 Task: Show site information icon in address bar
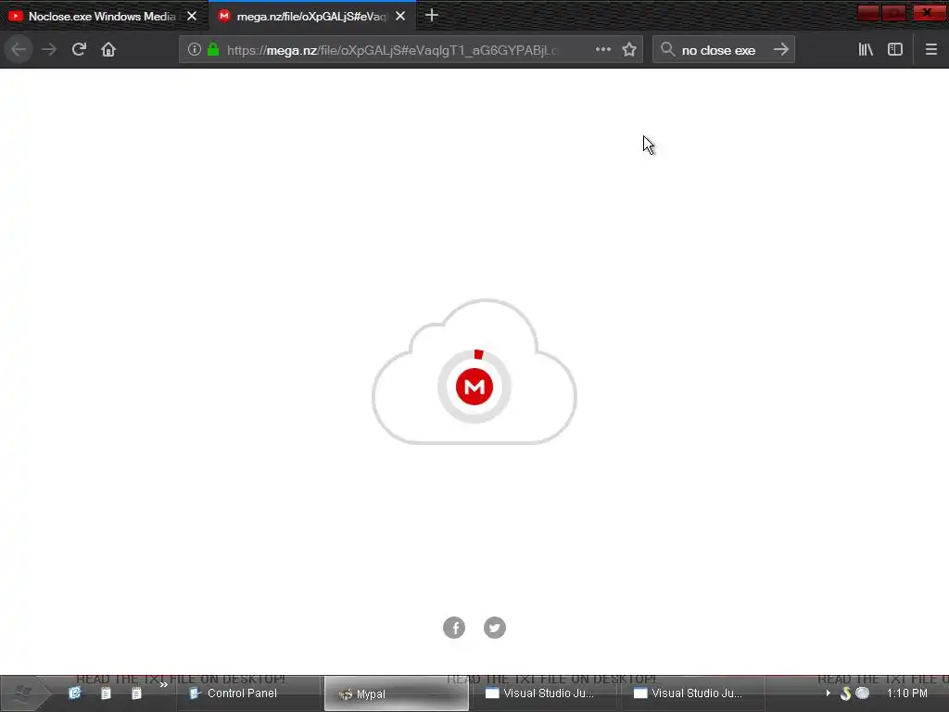coord(194,49)
